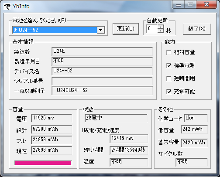Image resolution: width=220 pixels, height=177 pixels.
Task: Click the サイクル数 field showing 不明
Action: coord(192,162)
